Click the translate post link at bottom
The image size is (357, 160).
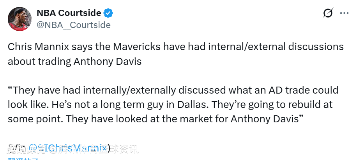pos(23,158)
